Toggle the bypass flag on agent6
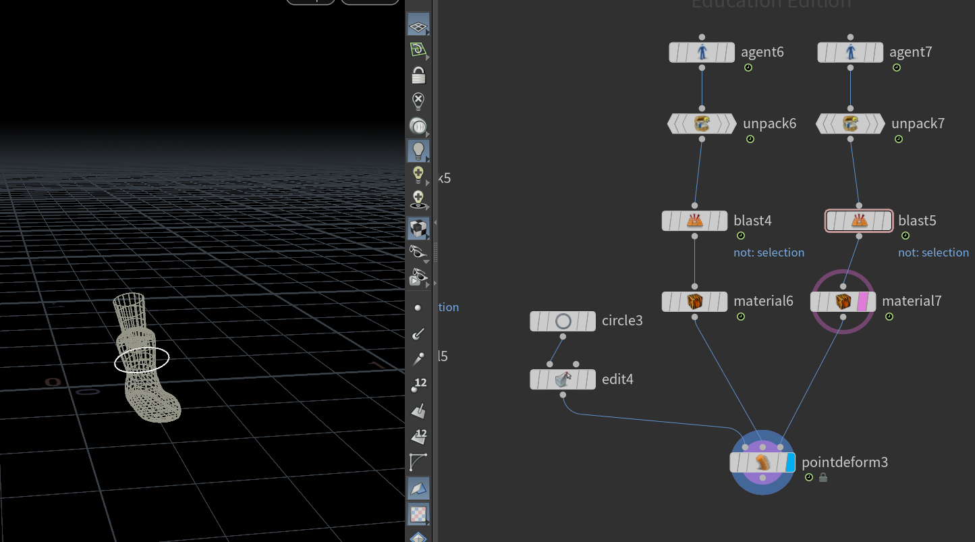The width and height of the screenshot is (975, 542). click(x=675, y=52)
